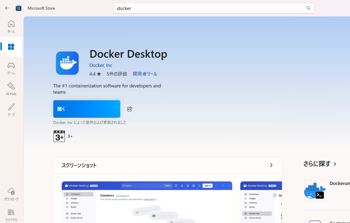Open AI Hub from the sidebar
Screen dimensions: 350x223
(x=11, y=89)
